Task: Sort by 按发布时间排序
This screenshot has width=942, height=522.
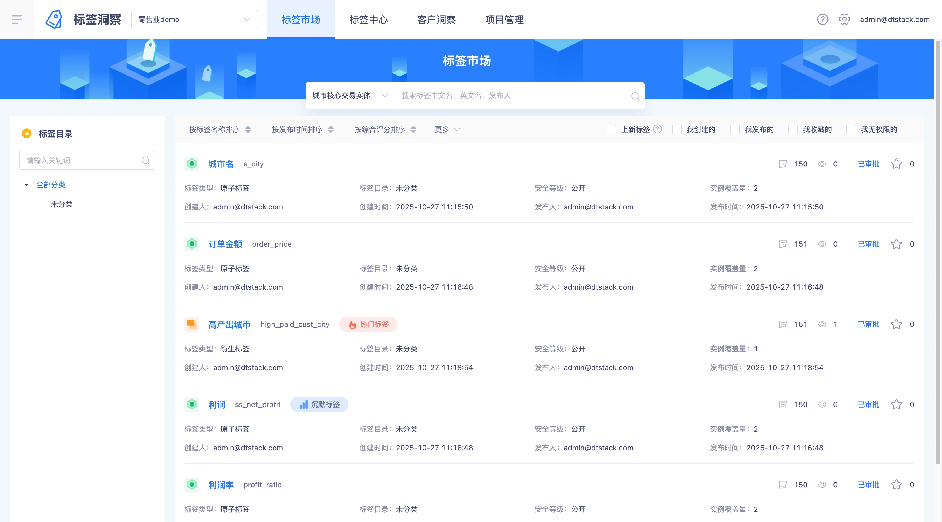Action: 302,129
